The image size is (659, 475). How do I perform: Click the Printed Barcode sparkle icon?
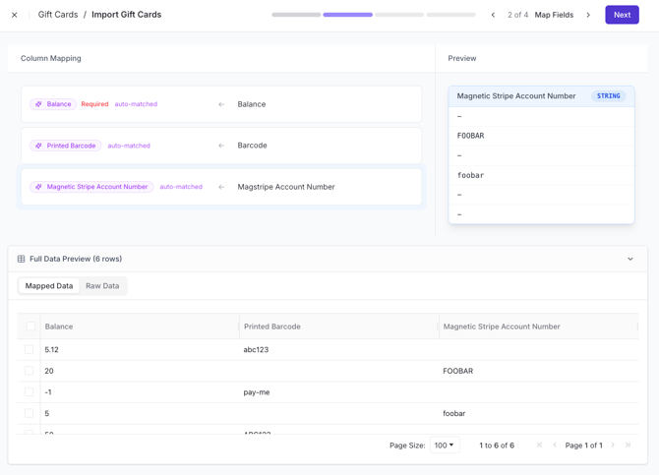click(x=38, y=146)
